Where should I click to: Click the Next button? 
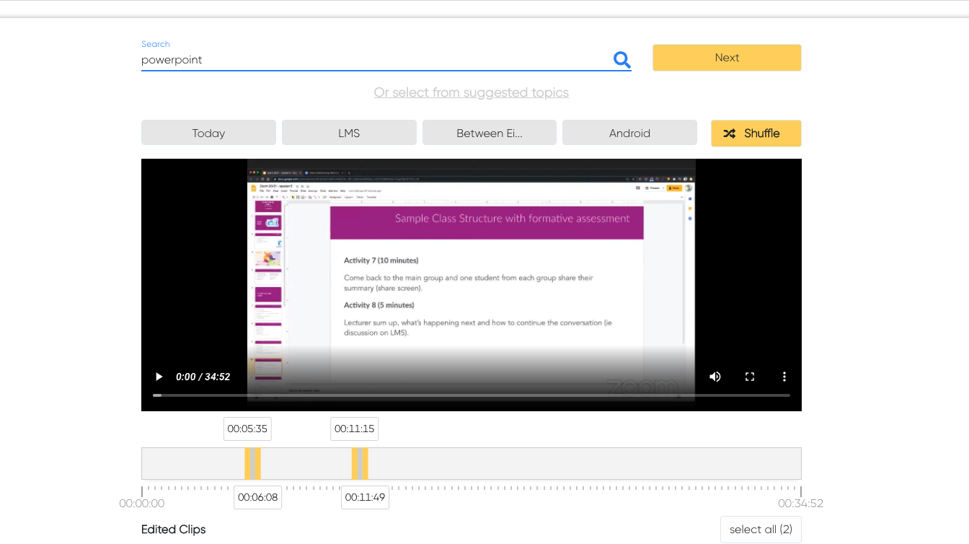727,58
